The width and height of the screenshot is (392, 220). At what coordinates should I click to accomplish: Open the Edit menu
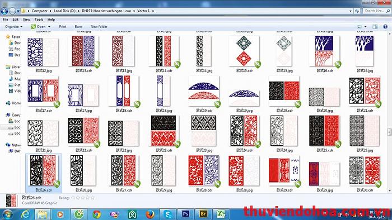click(x=15, y=20)
